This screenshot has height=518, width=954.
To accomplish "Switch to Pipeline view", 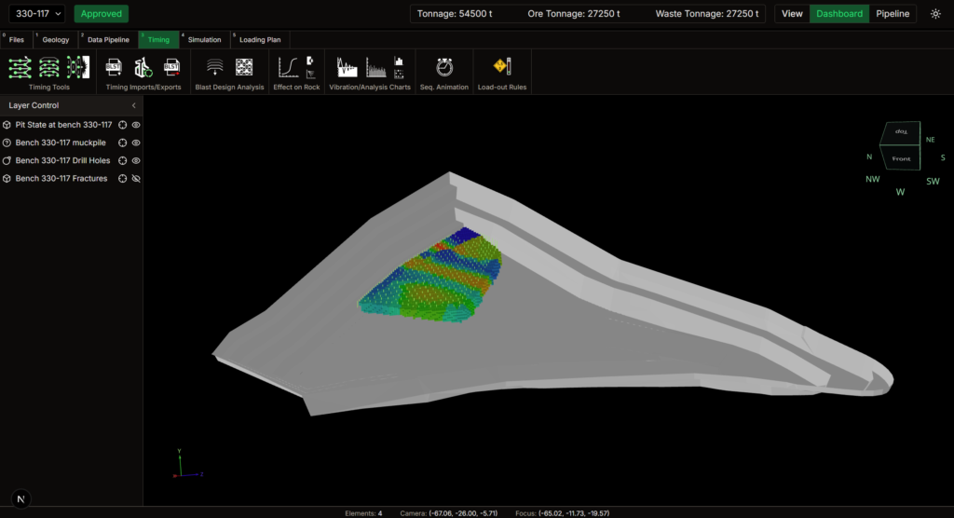I will [893, 14].
